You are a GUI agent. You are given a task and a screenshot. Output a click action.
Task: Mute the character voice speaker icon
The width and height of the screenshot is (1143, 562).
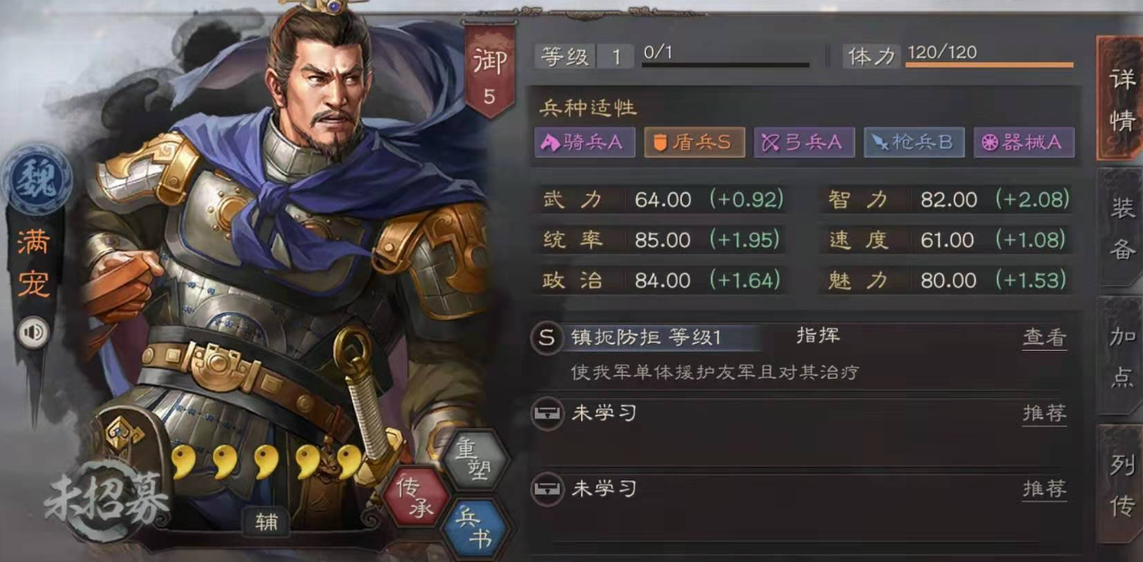click(x=34, y=332)
